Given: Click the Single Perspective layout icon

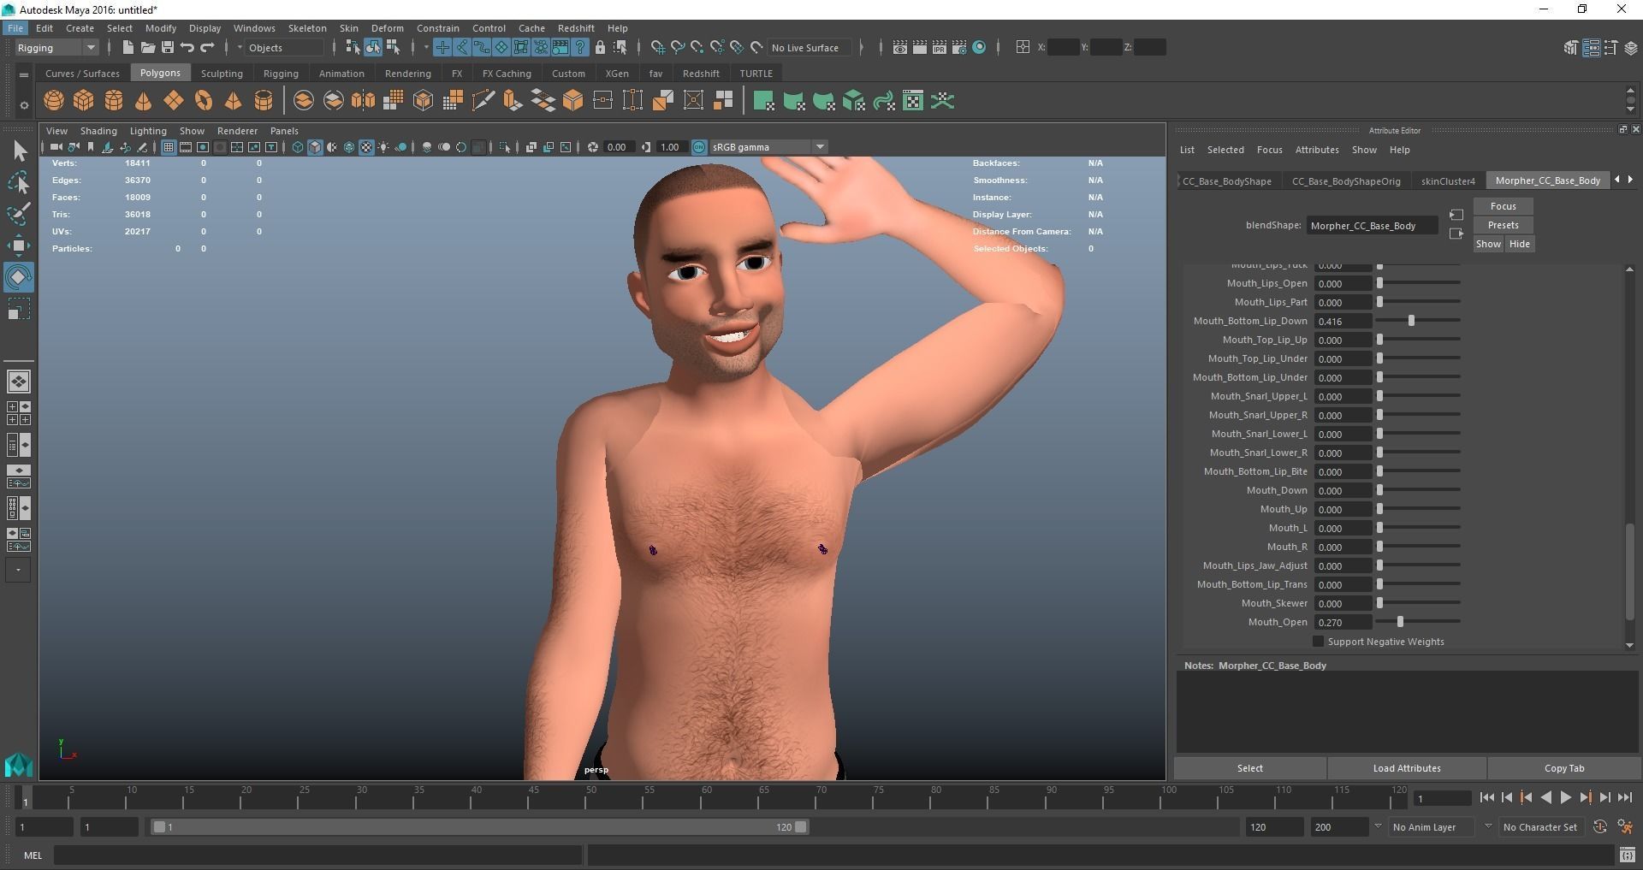Looking at the screenshot, I should (19, 382).
